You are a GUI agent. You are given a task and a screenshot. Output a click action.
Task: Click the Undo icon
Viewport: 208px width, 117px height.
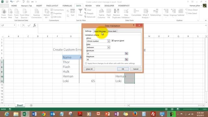pyautogui.click(x=11, y=2)
